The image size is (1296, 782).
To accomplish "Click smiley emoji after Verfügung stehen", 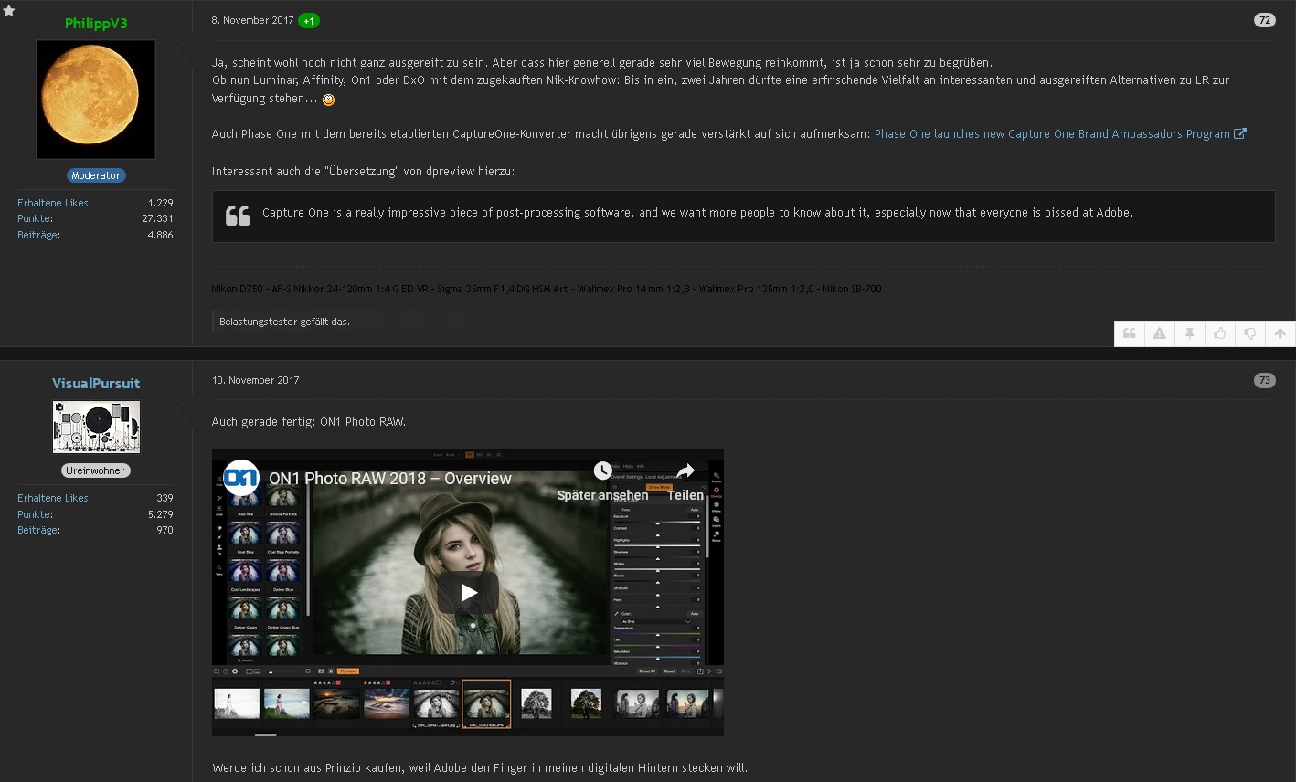I will point(329,100).
